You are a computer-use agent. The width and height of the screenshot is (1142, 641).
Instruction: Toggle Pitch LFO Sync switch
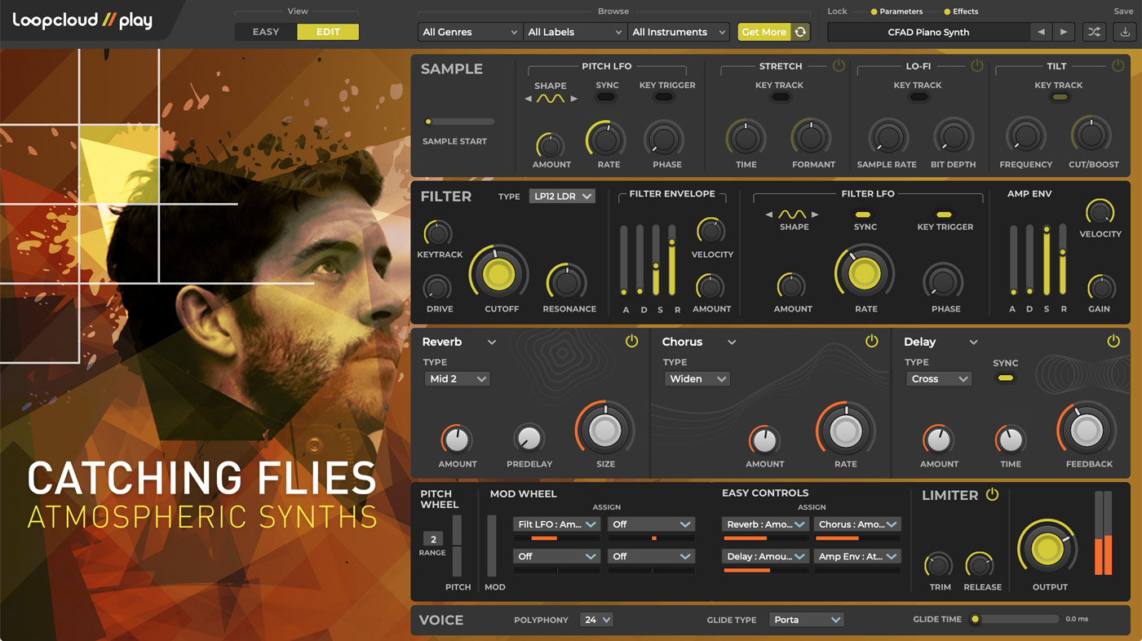pos(605,98)
